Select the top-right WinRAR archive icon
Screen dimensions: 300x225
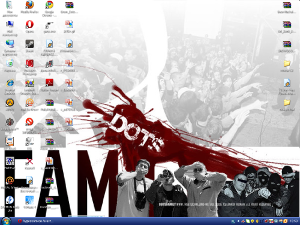pos(287,5)
